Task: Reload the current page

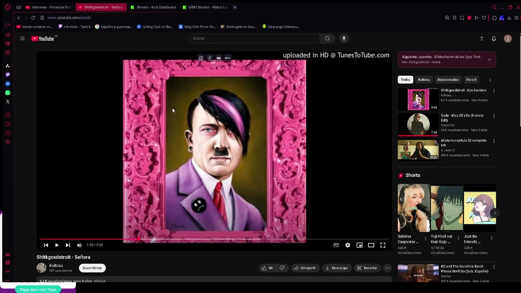Action: (x=33, y=18)
